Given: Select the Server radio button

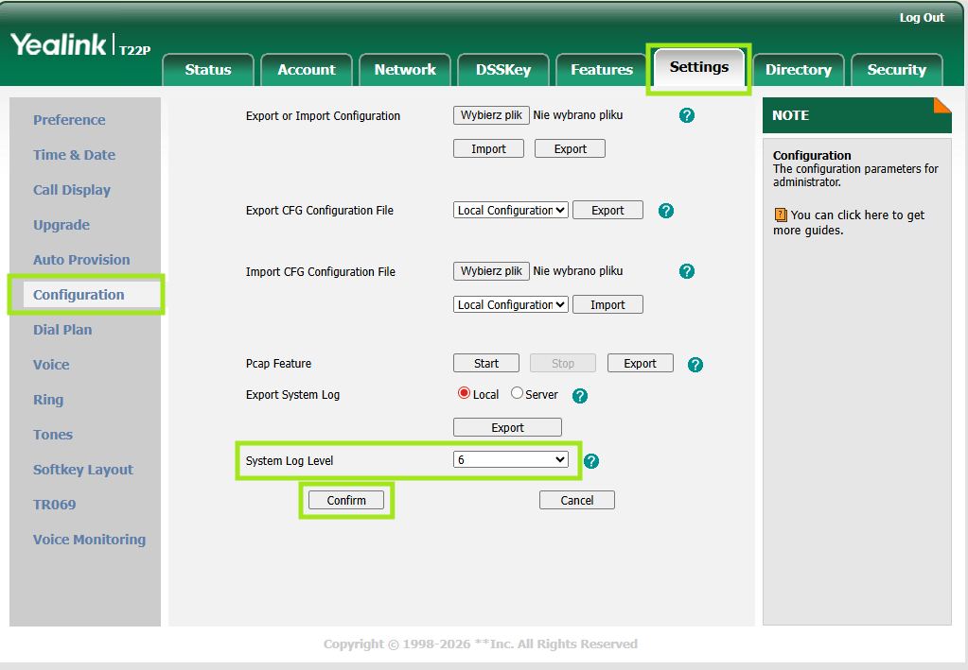Looking at the screenshot, I should pos(517,393).
